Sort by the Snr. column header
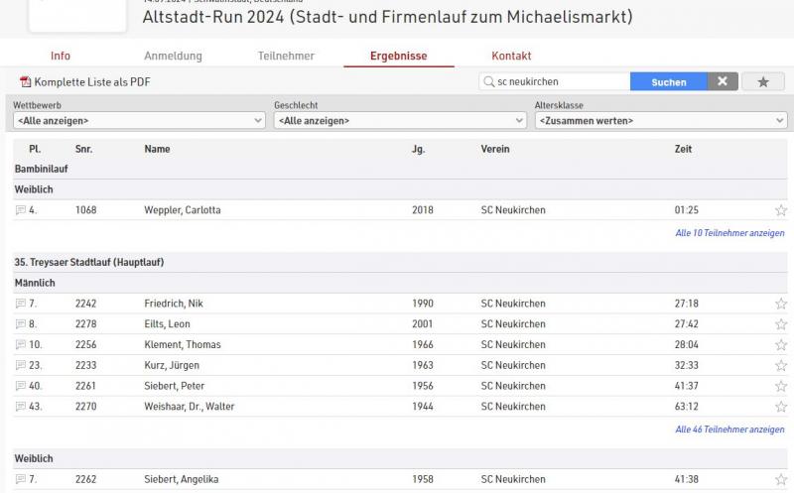The height and width of the screenshot is (493, 794). (x=83, y=149)
